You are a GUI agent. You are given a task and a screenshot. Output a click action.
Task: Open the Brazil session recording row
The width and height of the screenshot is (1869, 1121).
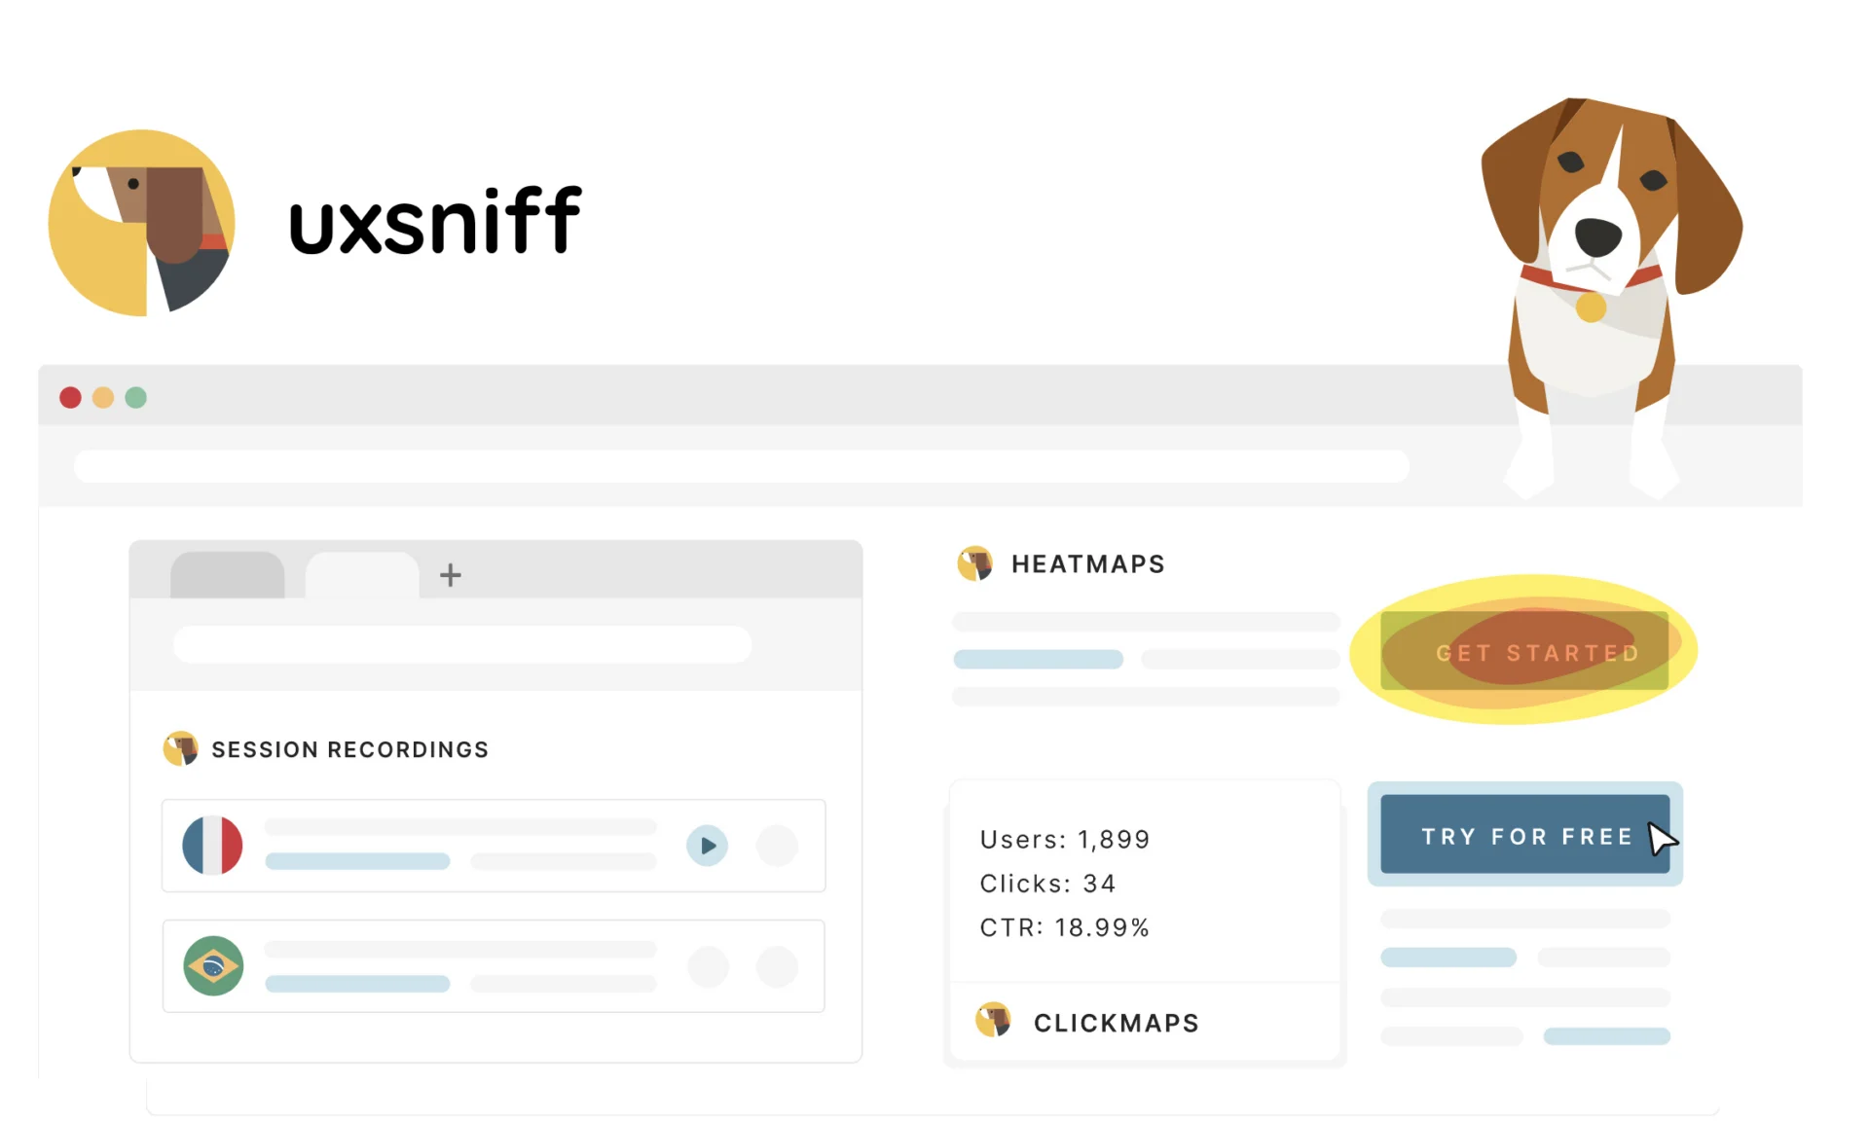494,966
